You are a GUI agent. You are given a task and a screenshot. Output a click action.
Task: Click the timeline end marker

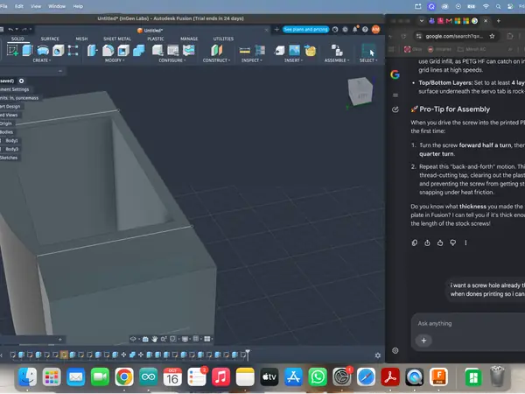[x=248, y=355]
